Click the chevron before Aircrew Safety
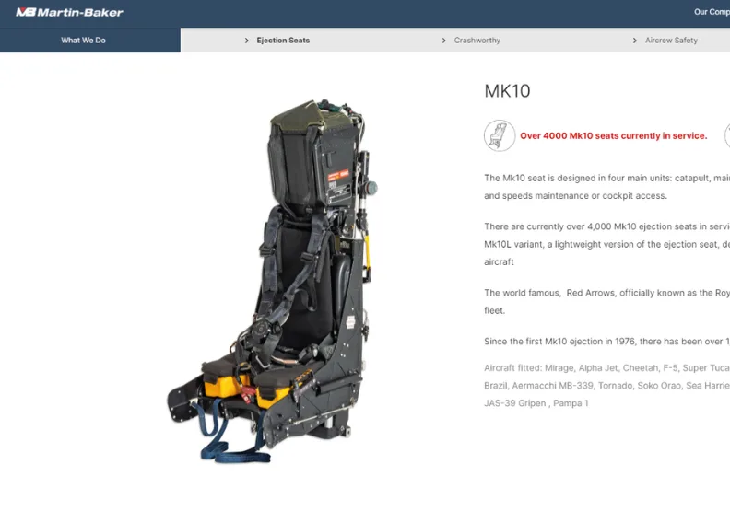 pos(634,41)
